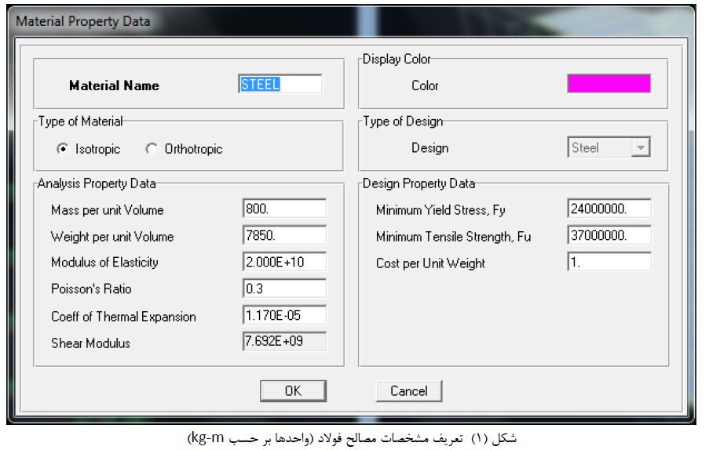
Task: Click the Shear Modulus value box
Action: 284,341
